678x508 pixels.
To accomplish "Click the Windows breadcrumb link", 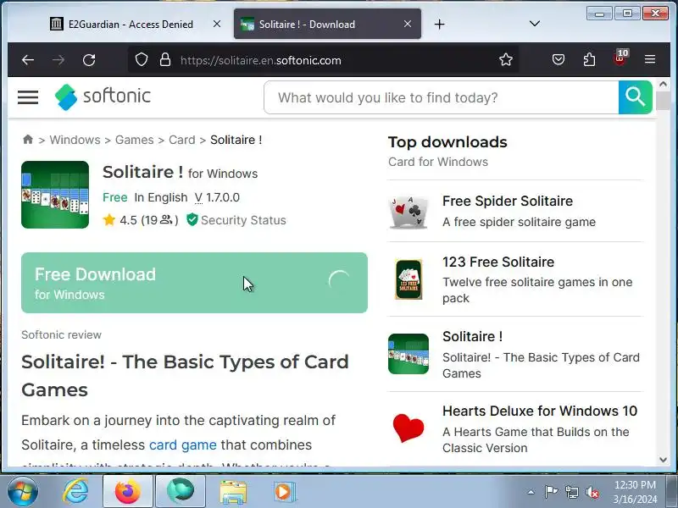I will [x=75, y=140].
